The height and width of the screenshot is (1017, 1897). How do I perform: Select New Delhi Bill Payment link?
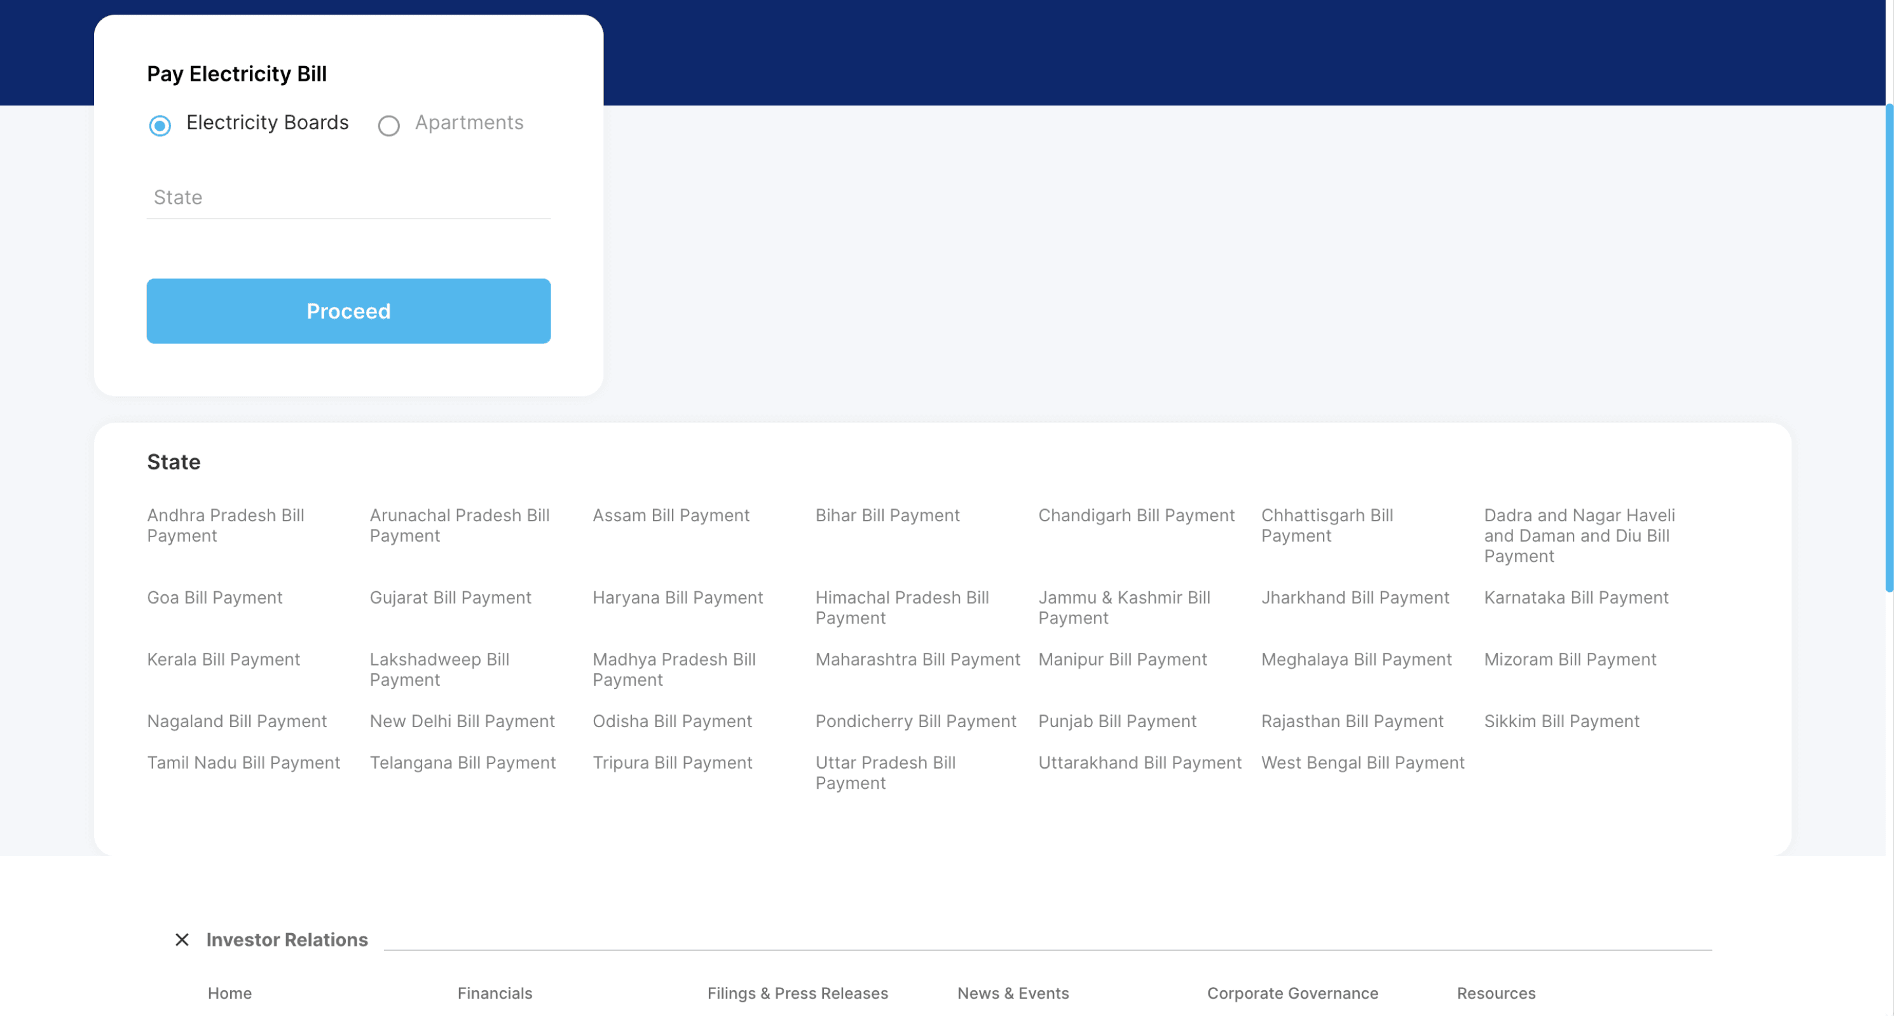tap(462, 721)
